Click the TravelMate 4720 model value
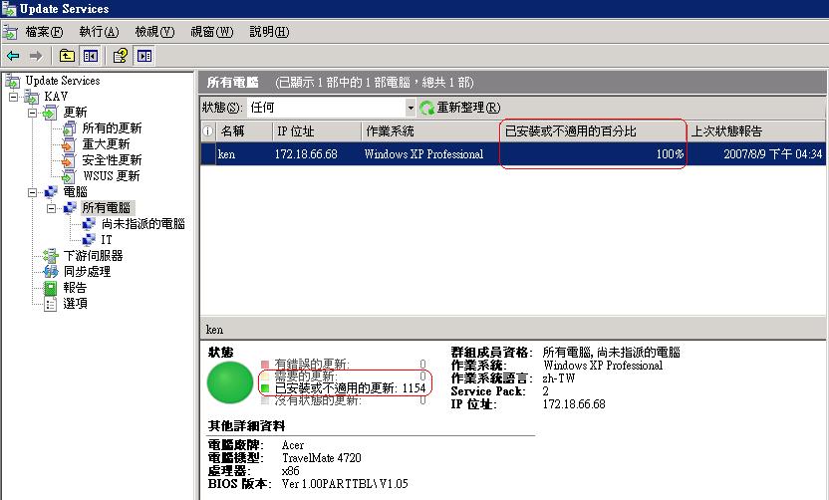This screenshot has width=829, height=500. point(322,458)
